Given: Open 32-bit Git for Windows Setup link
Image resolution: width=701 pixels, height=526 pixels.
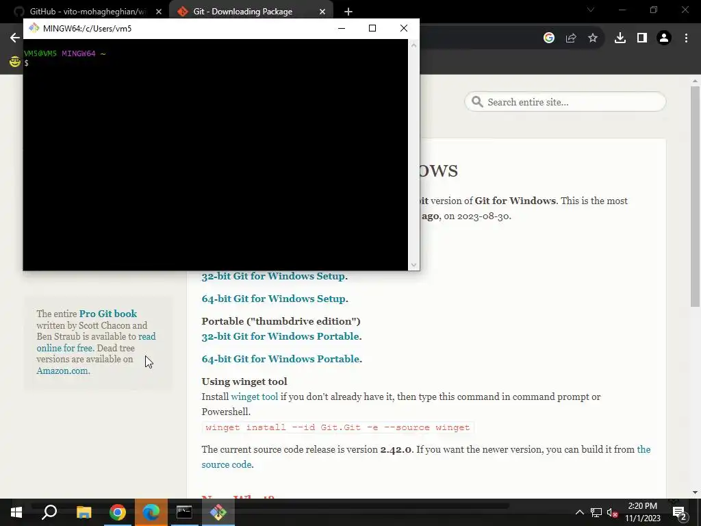Looking at the screenshot, I should click(x=273, y=276).
